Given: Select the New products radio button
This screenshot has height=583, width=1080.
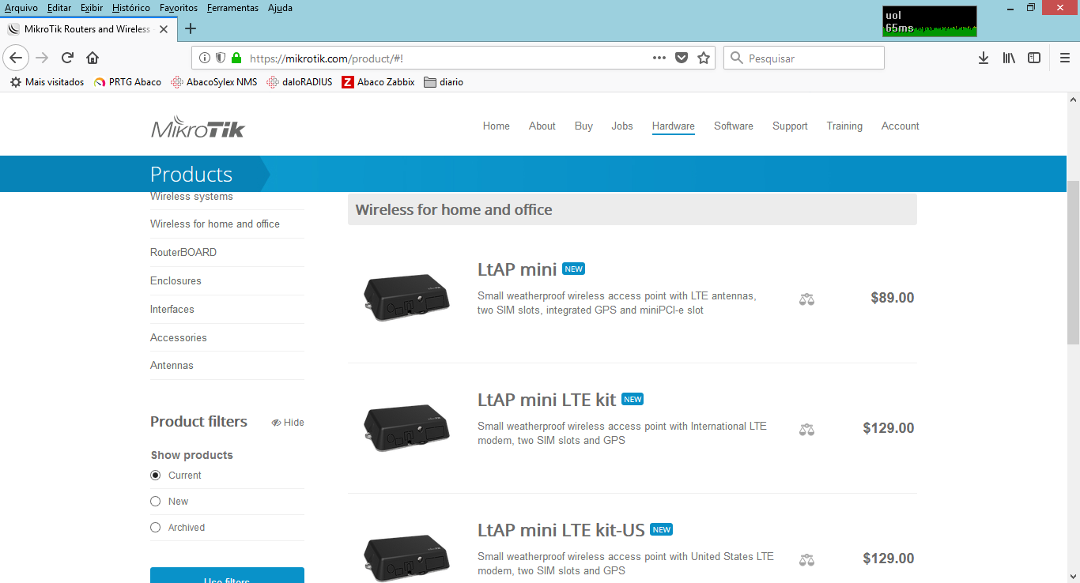Looking at the screenshot, I should (x=155, y=502).
